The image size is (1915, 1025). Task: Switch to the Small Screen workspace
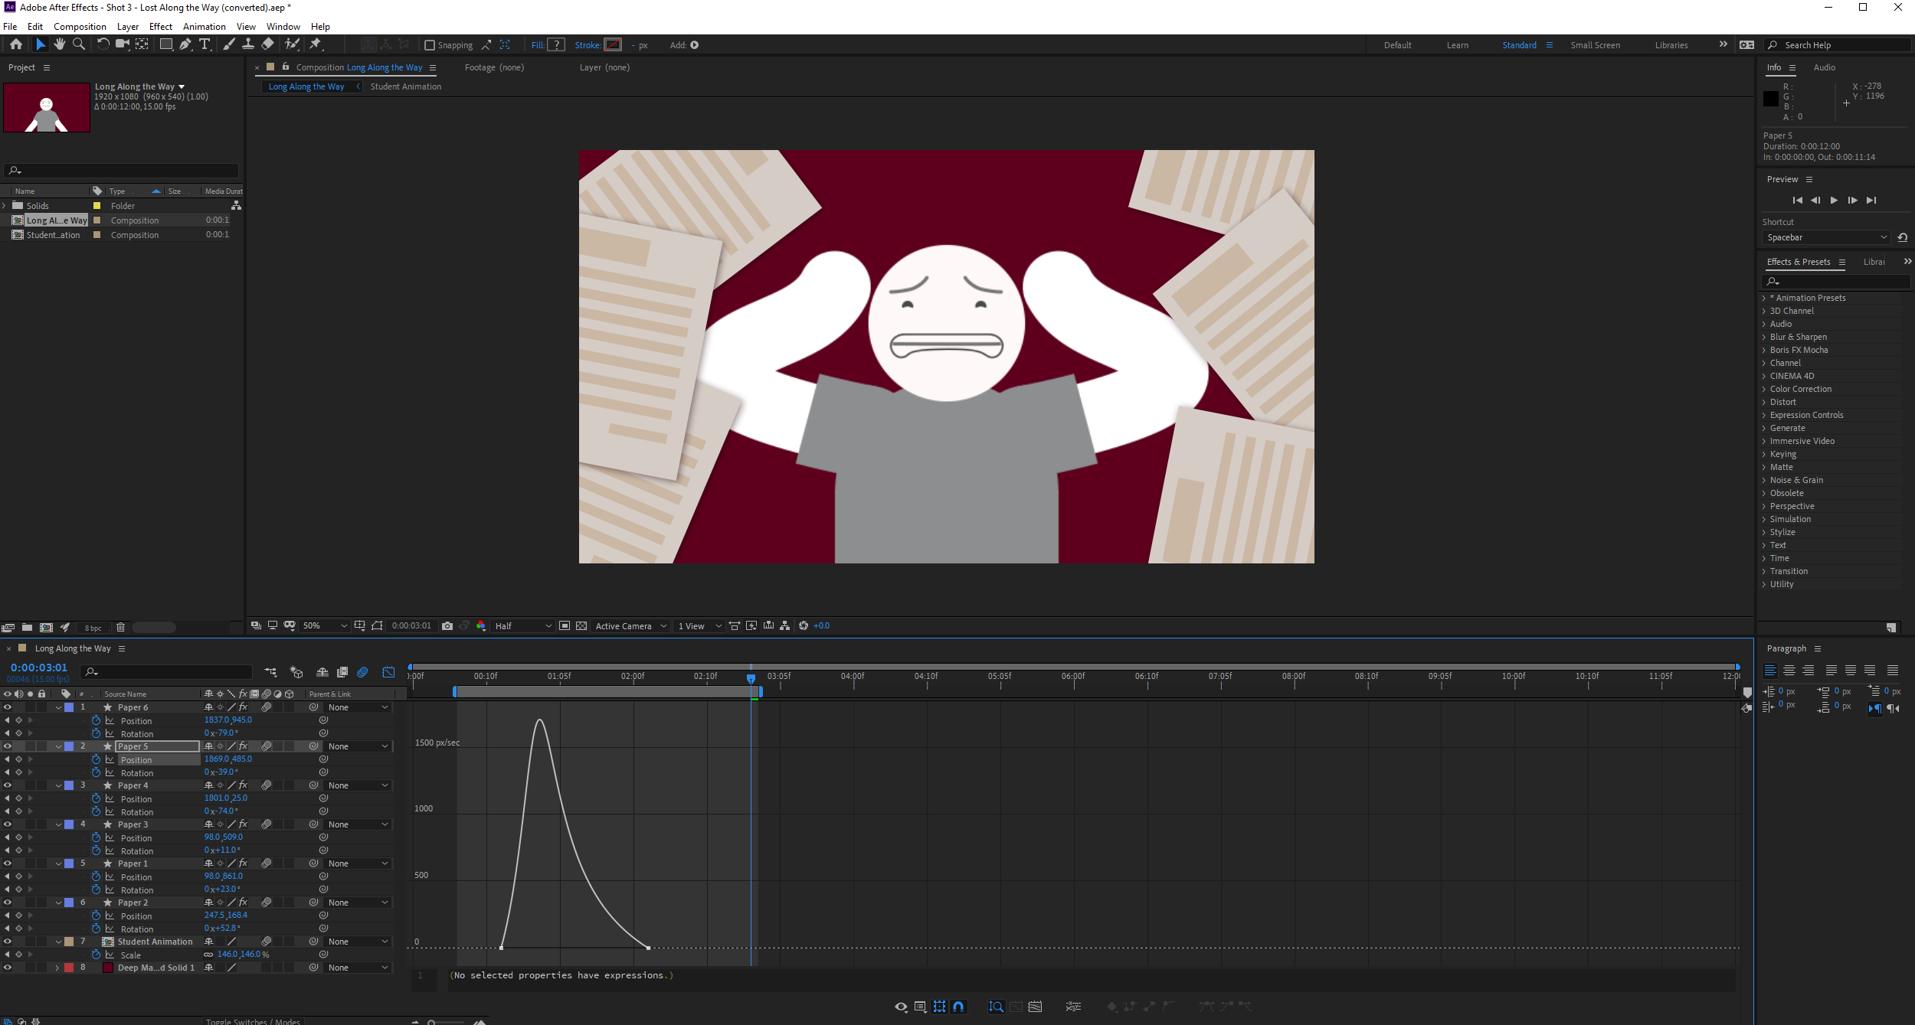pyautogui.click(x=1595, y=45)
